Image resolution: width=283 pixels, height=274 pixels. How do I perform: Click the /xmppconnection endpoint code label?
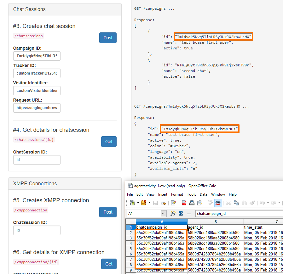[31, 210]
